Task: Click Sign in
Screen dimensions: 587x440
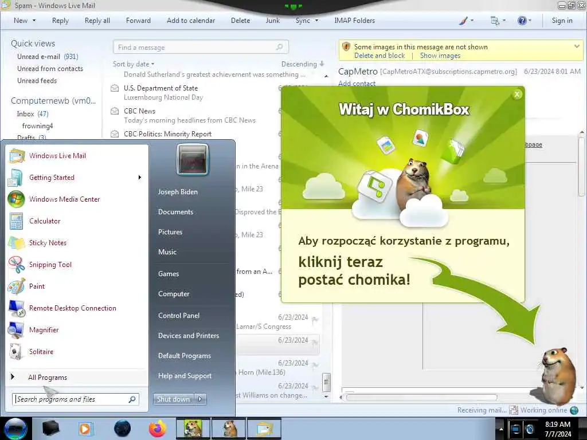Action: (x=562, y=21)
